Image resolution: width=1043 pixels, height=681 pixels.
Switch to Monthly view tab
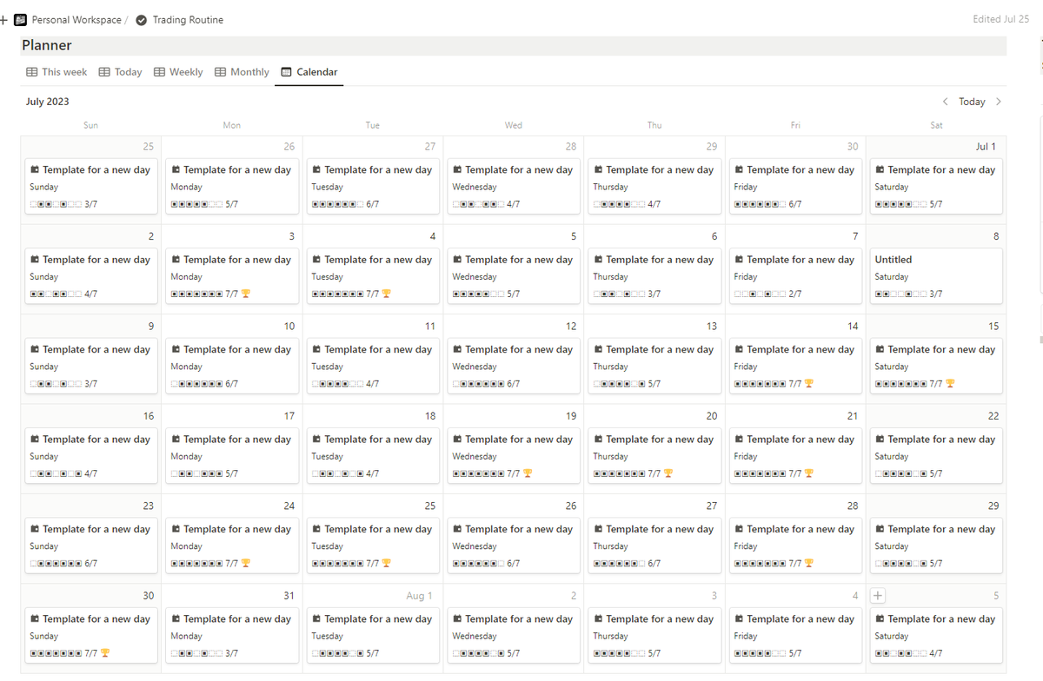[x=242, y=72]
